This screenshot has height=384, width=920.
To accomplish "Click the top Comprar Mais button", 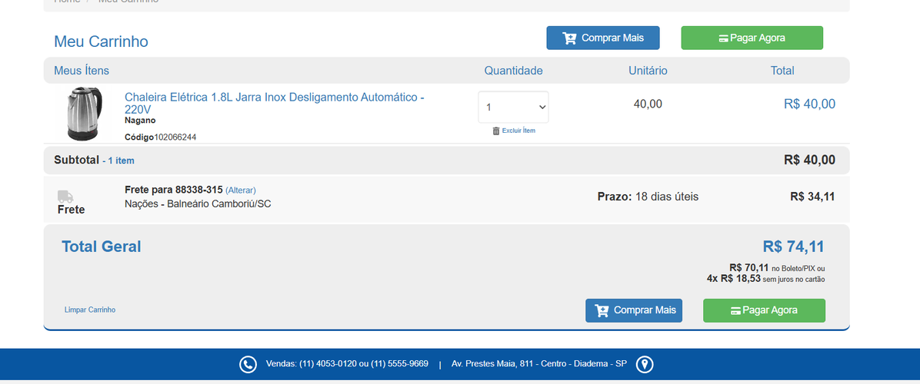I will tap(602, 38).
